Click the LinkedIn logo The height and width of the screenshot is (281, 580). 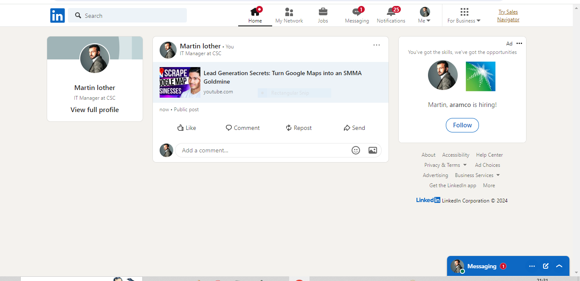57,16
